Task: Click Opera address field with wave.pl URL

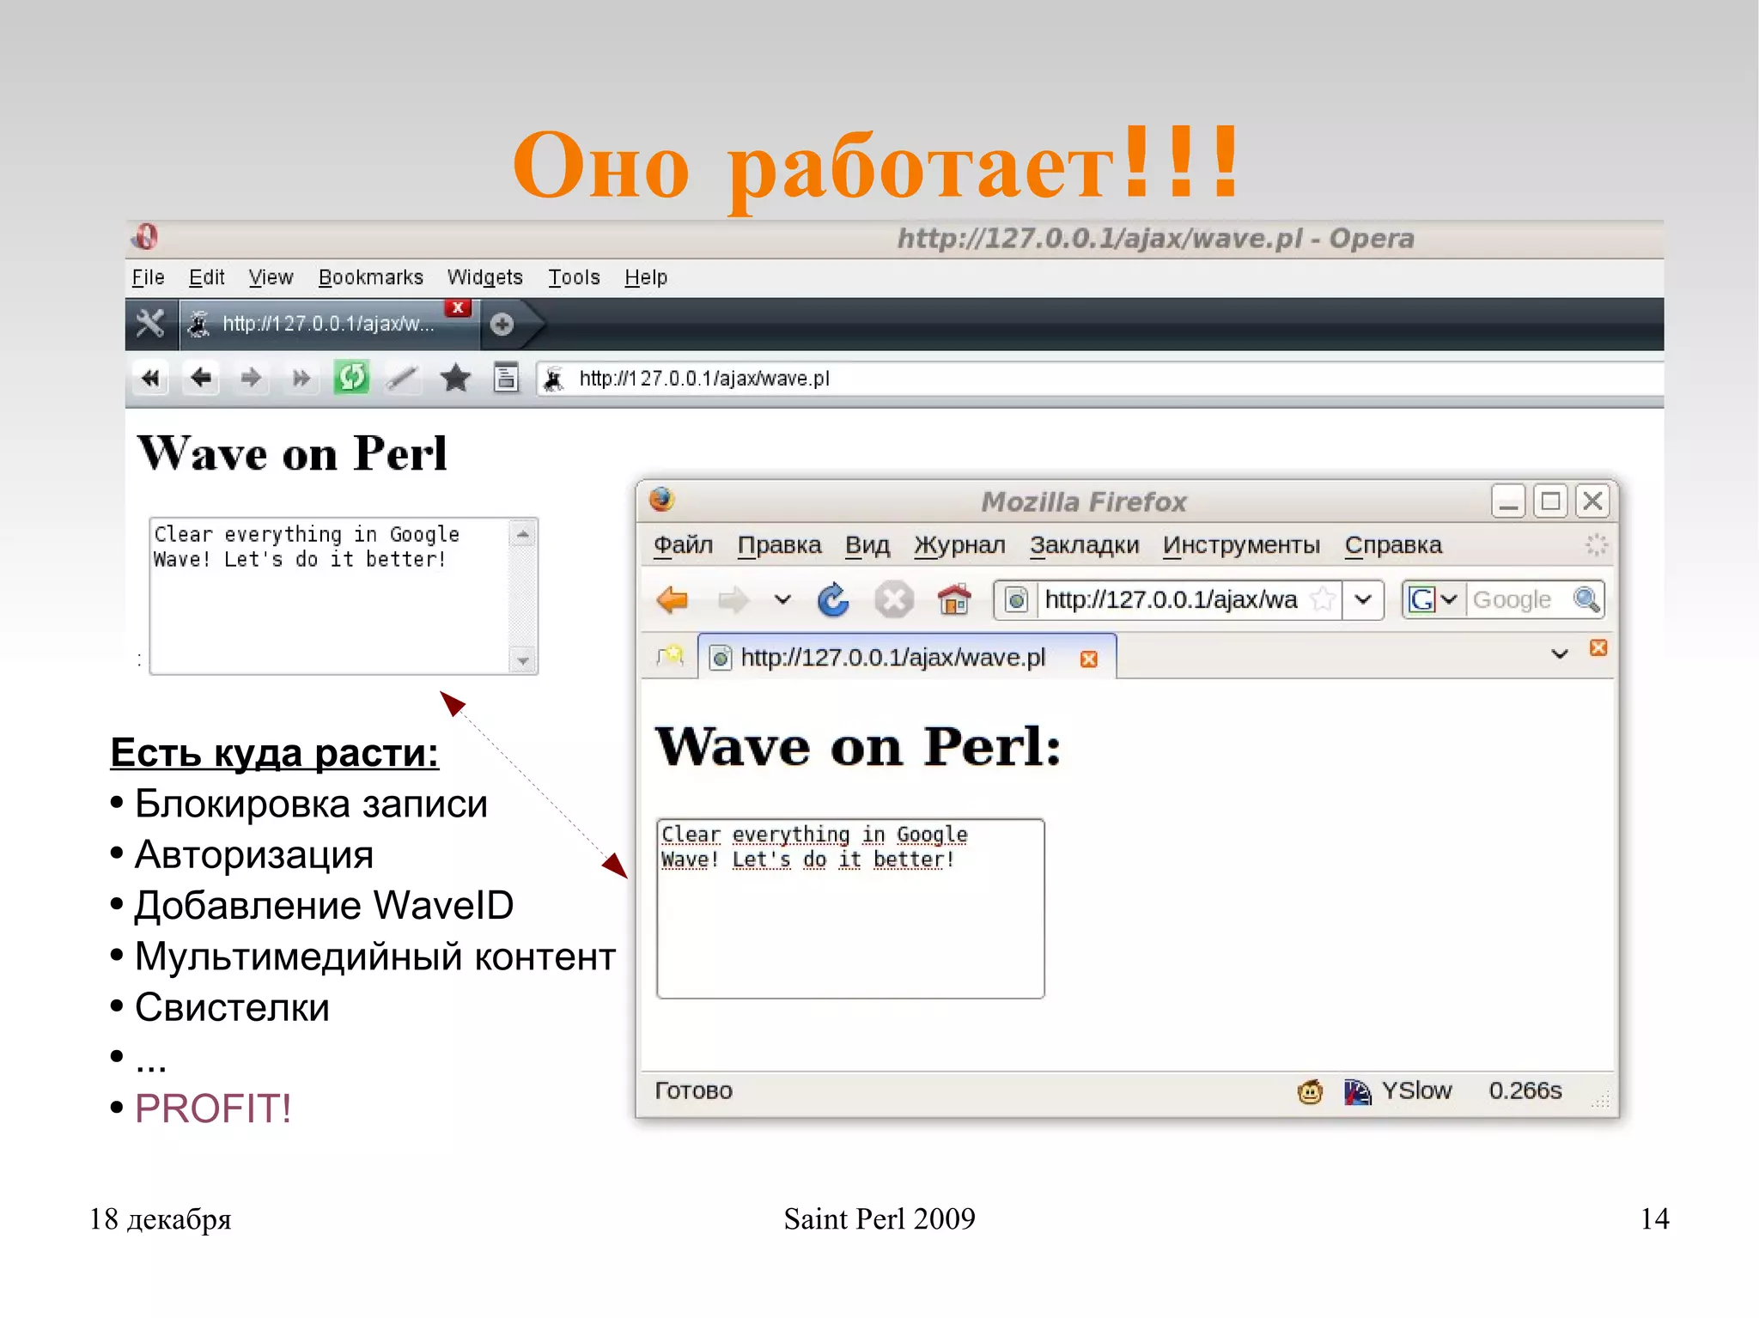Action: click(x=1099, y=379)
